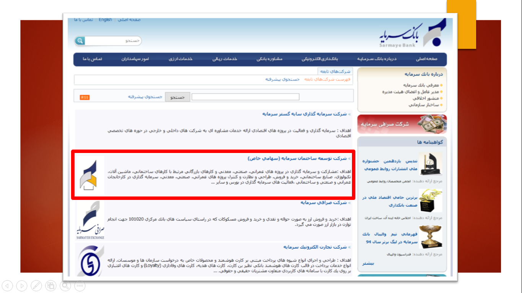
Task: Click the صرافی سرمایه اهداف description text
Action: click(x=229, y=222)
